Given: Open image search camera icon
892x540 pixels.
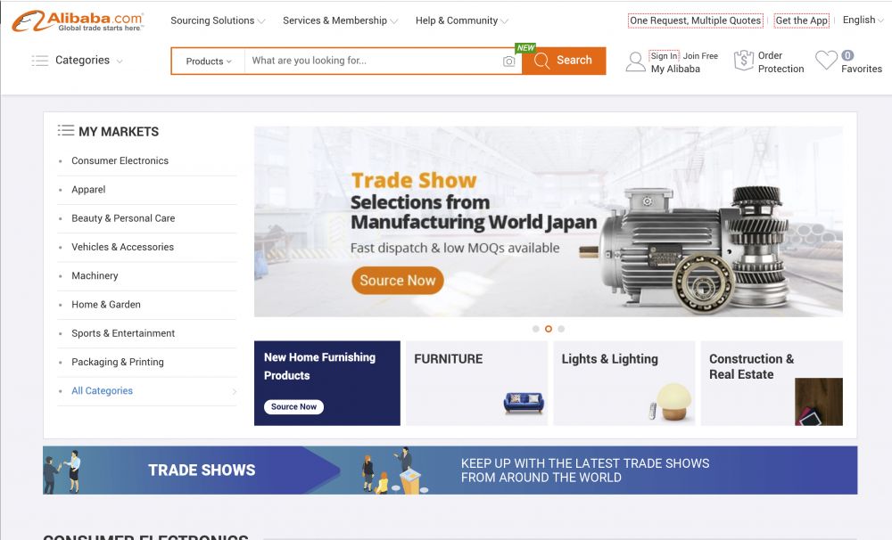Looking at the screenshot, I should coord(509,61).
